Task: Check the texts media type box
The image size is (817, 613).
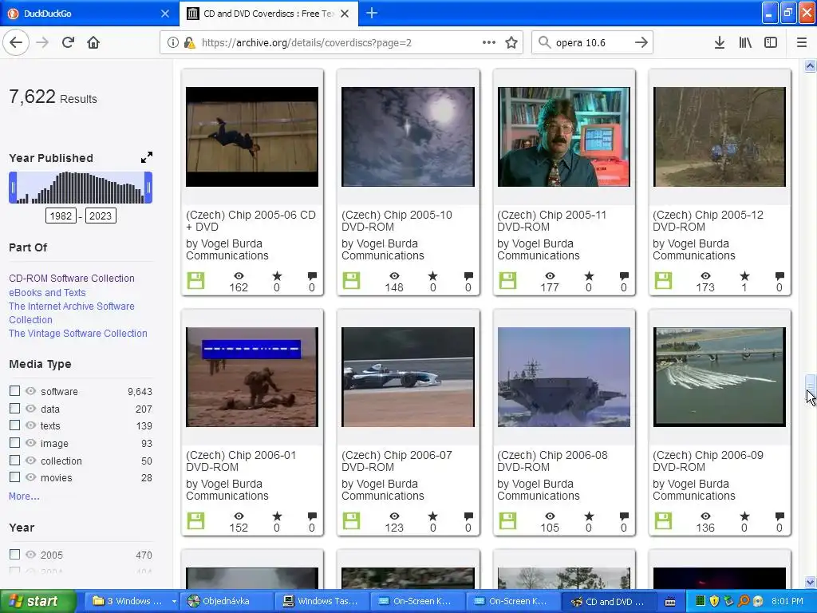Action: click(x=14, y=425)
